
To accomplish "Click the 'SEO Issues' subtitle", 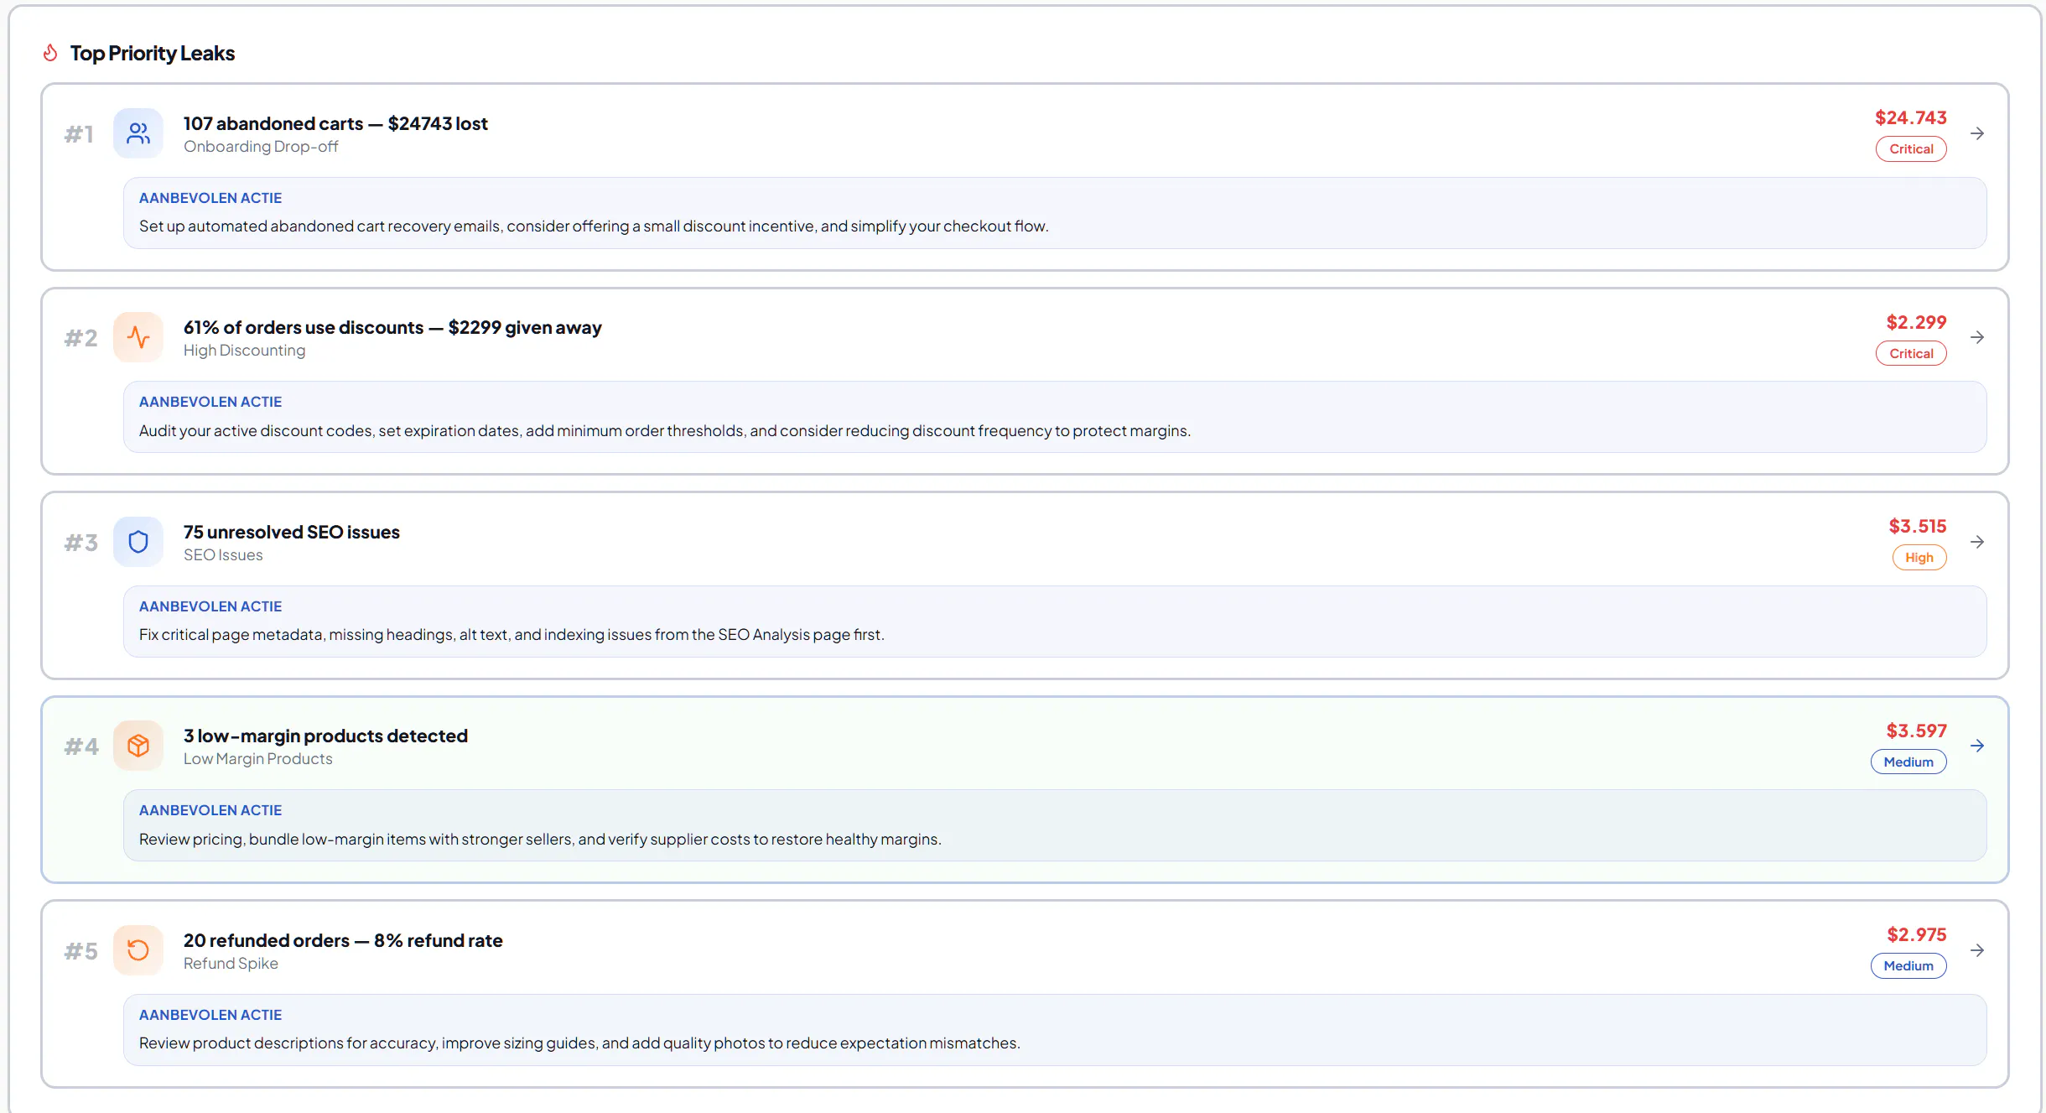I will pos(223,555).
